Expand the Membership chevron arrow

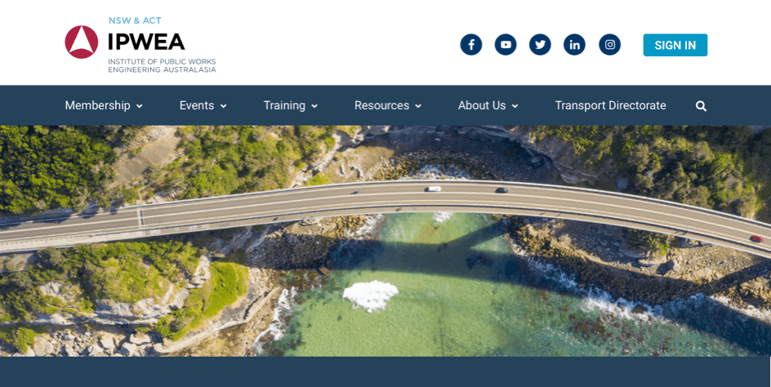click(x=140, y=106)
